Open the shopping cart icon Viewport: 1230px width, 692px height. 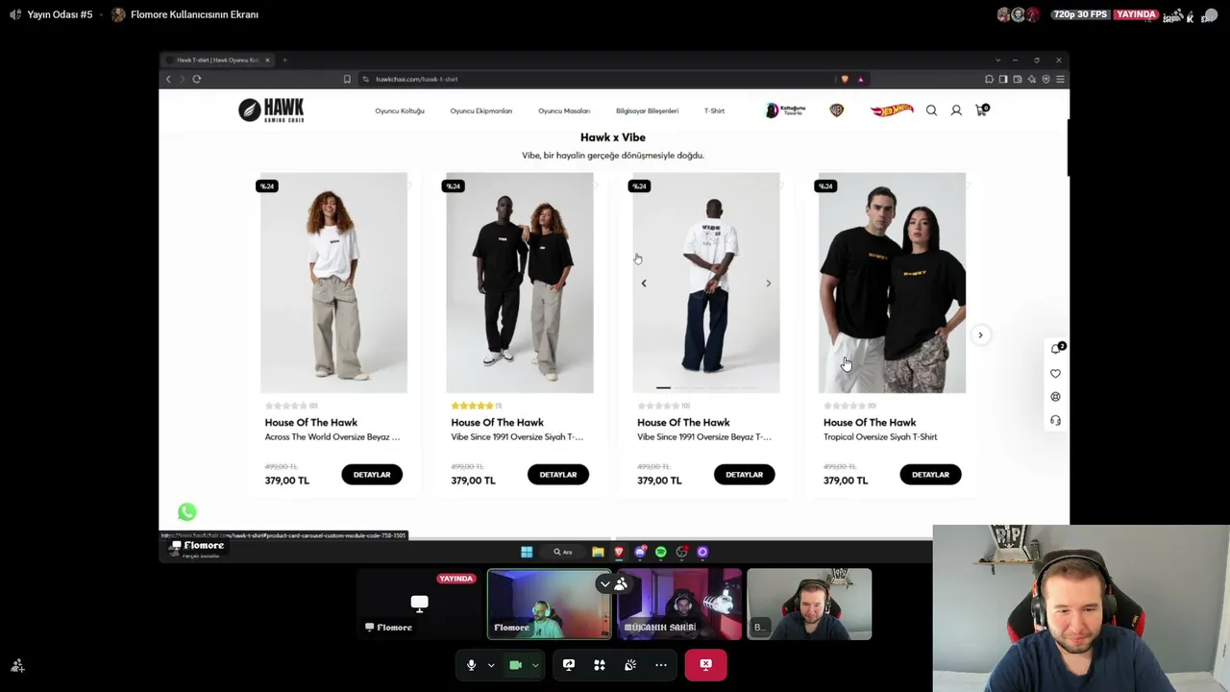pos(981,110)
